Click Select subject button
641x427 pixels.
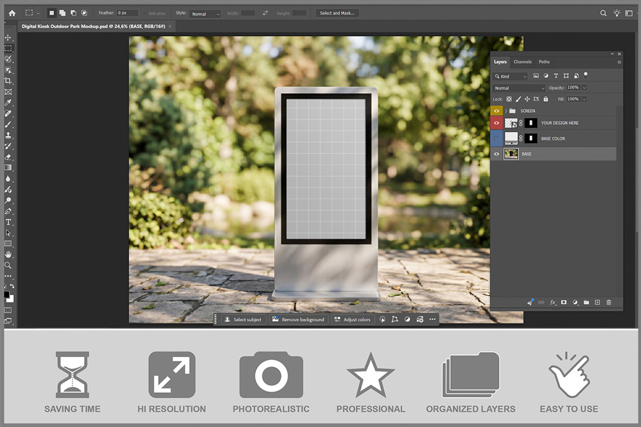pos(244,319)
